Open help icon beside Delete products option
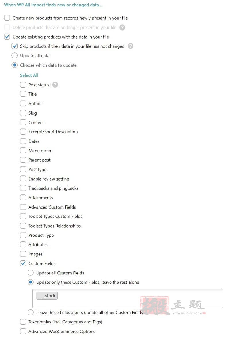Image resolution: width=230 pixels, height=337 pixels. click(x=122, y=28)
